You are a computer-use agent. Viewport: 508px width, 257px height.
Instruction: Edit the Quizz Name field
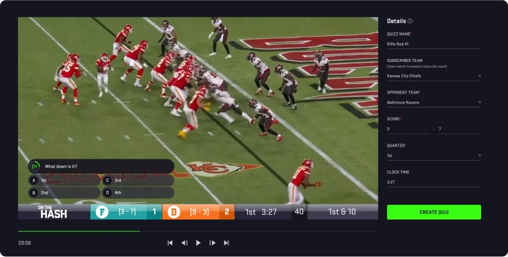coord(434,44)
